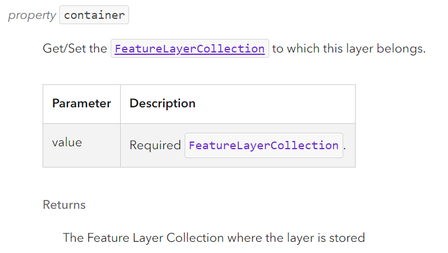Click 'Get/Set the' at description start
The image size is (448, 253).
(75, 48)
